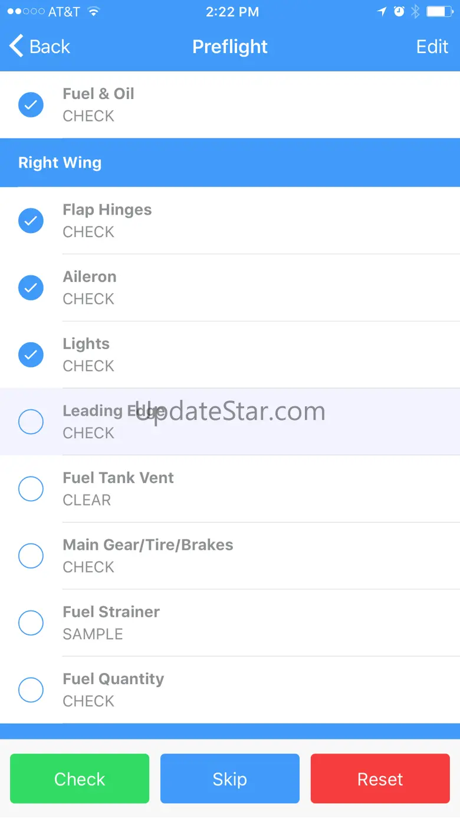Tap the location arrow status icon
The width and height of the screenshot is (460, 818).
point(382,11)
